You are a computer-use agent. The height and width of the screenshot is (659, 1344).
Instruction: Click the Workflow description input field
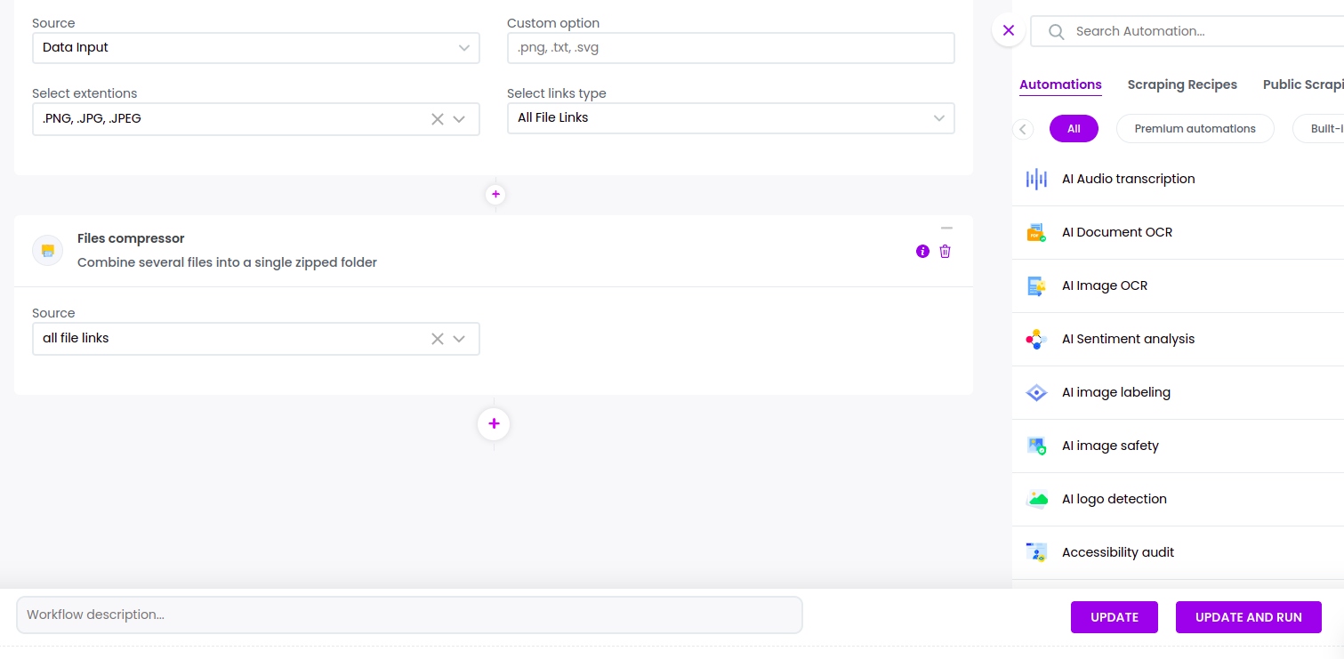tap(409, 615)
